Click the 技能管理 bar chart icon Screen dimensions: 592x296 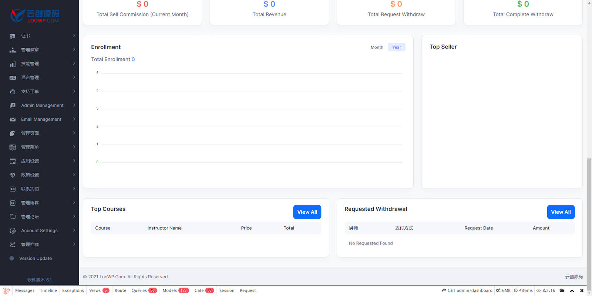point(13,64)
